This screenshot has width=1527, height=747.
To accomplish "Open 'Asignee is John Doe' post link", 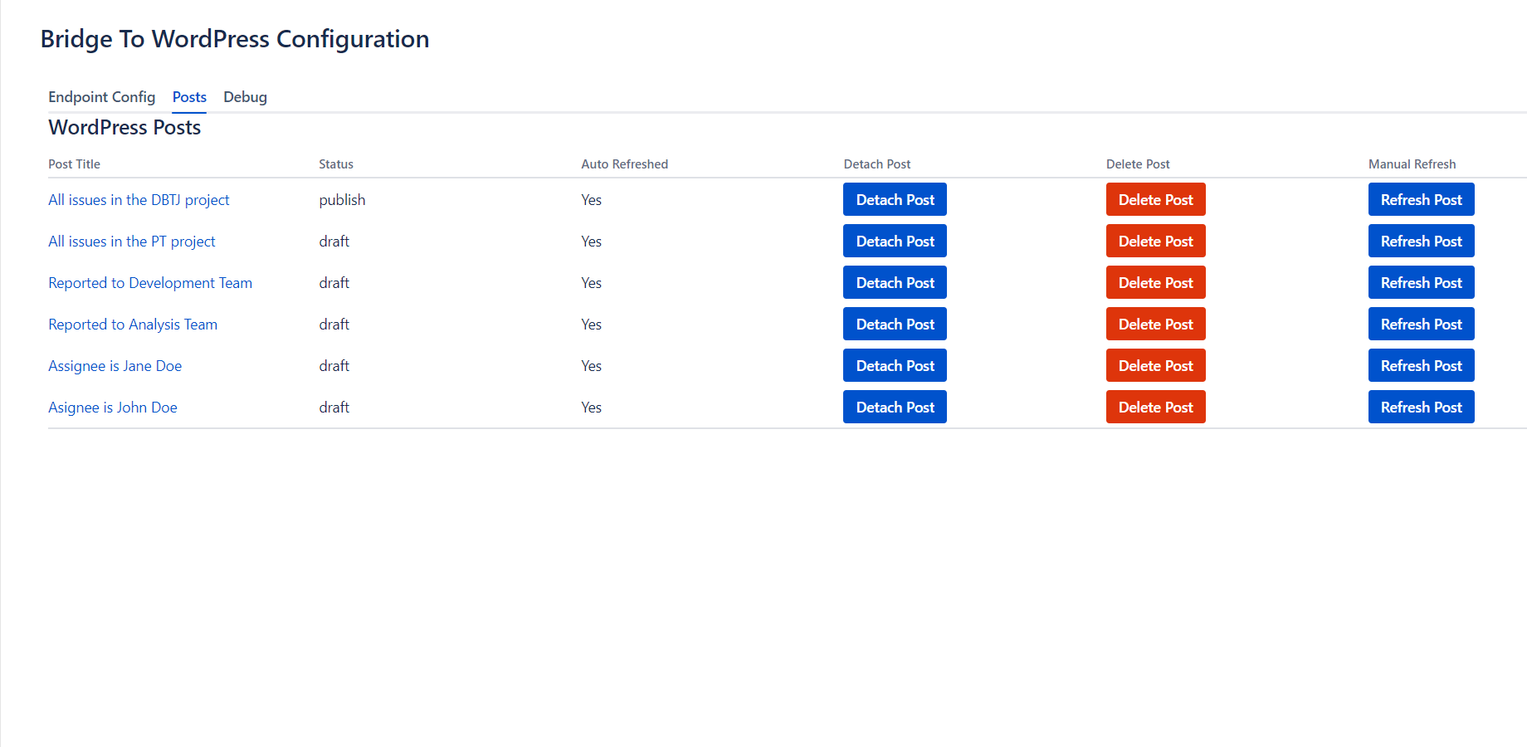I will coord(113,408).
